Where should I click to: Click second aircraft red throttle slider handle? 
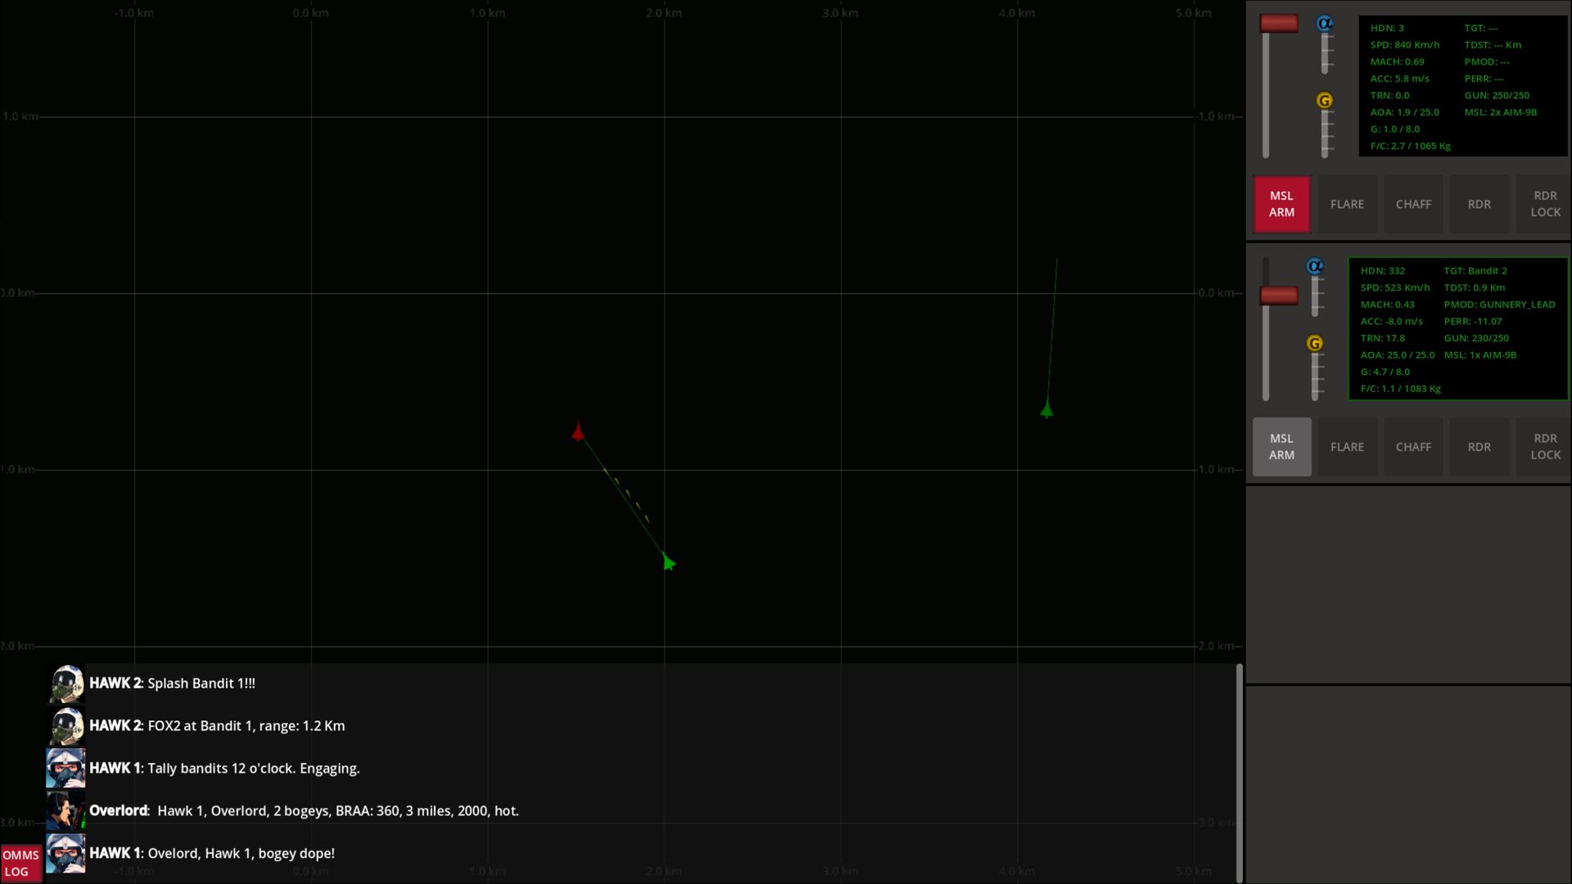pyautogui.click(x=1278, y=295)
